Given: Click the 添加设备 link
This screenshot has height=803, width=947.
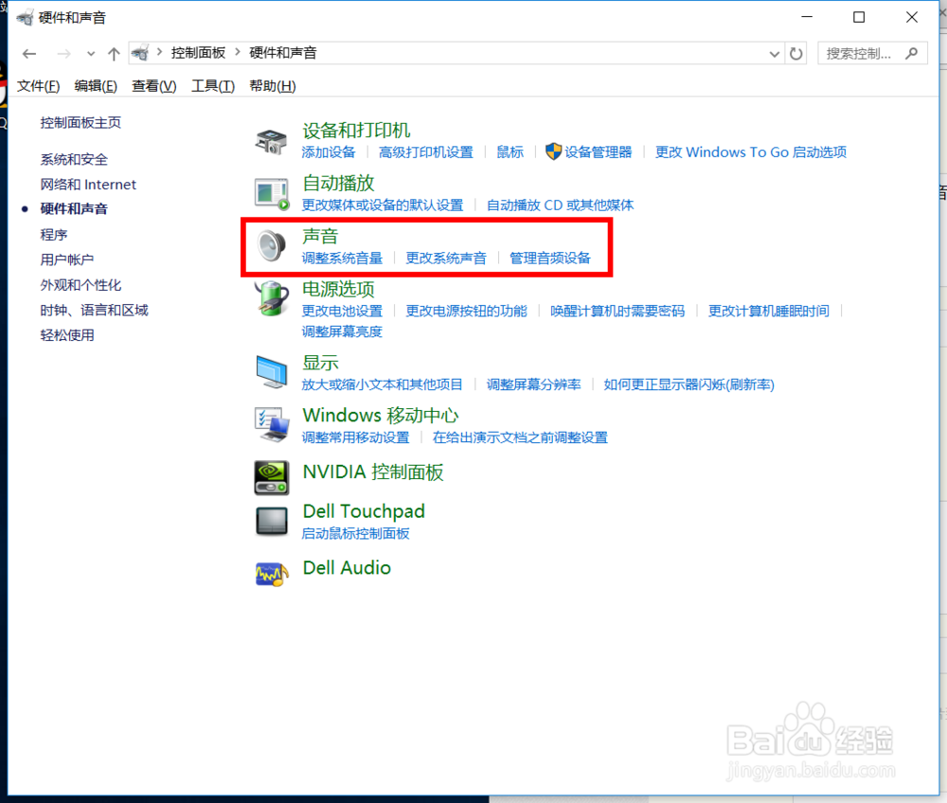Looking at the screenshot, I should coord(329,152).
